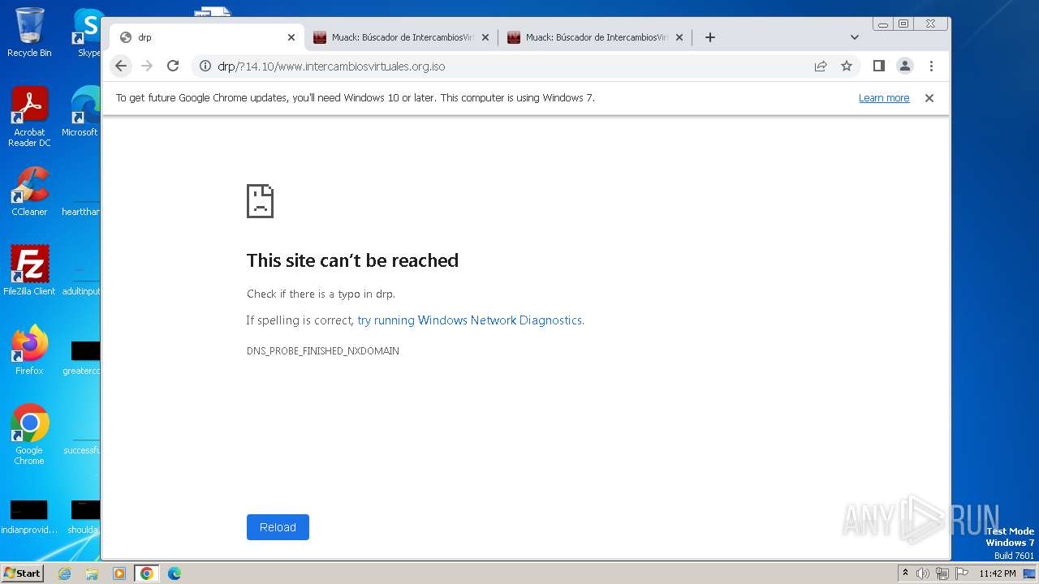Close the third Muack tab
The image size is (1039, 584).
679,37
